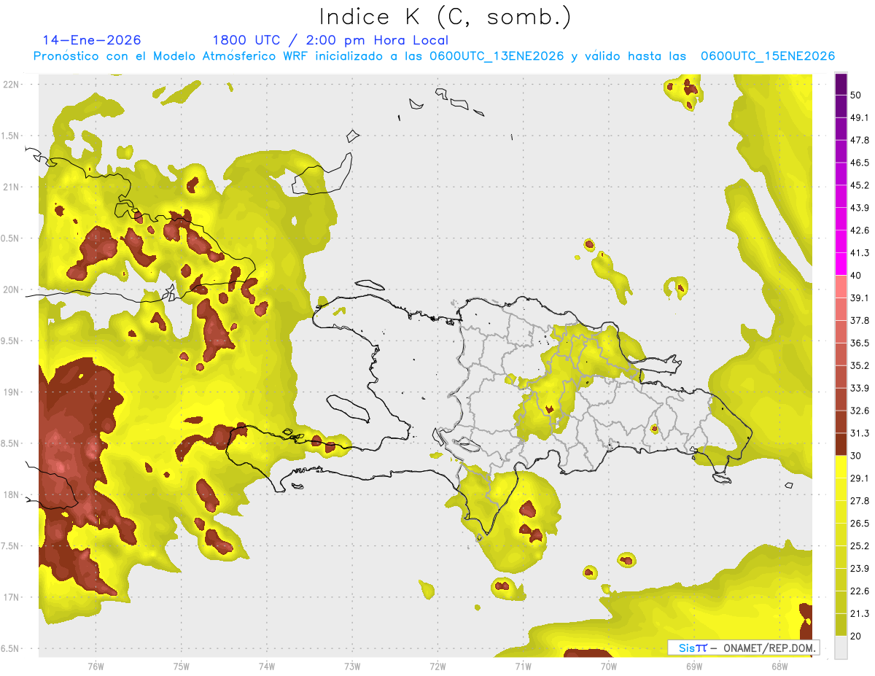This screenshot has height=676, width=875.
Task: Click the legend value "29.1"
Action: click(860, 478)
